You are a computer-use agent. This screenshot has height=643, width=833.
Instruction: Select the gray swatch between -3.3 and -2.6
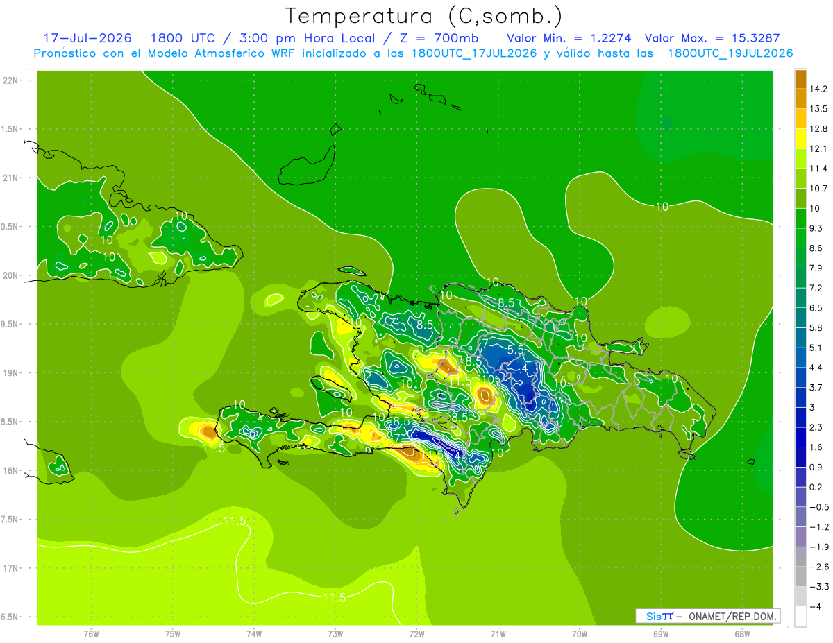point(800,576)
